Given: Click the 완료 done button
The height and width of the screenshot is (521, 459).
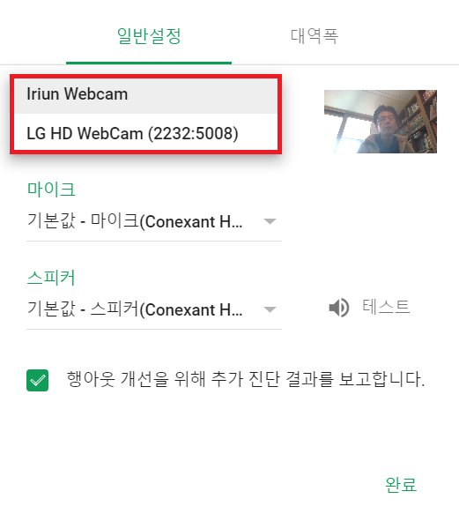Looking at the screenshot, I should pyautogui.click(x=401, y=484).
